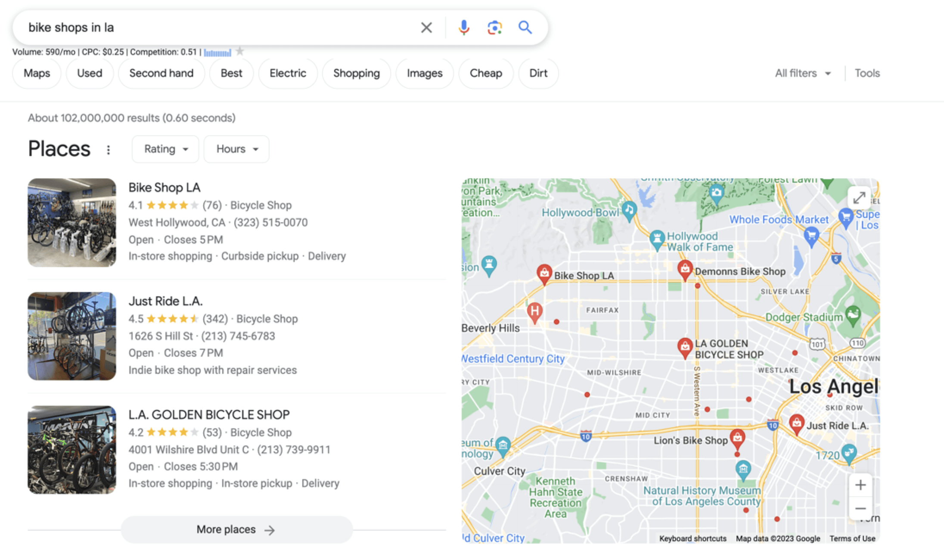Open the Places three-dot options menu
This screenshot has height=560, width=944.
pos(108,149)
